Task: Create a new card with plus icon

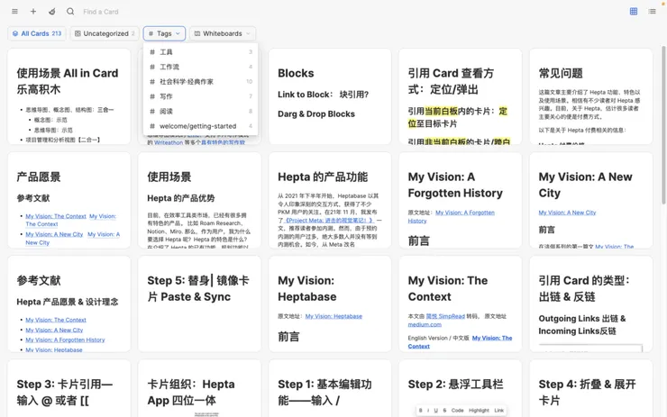Action: (33, 12)
